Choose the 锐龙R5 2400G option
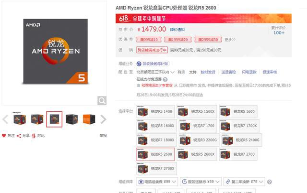Screen dimensions: 307x193 coord(242,140)
